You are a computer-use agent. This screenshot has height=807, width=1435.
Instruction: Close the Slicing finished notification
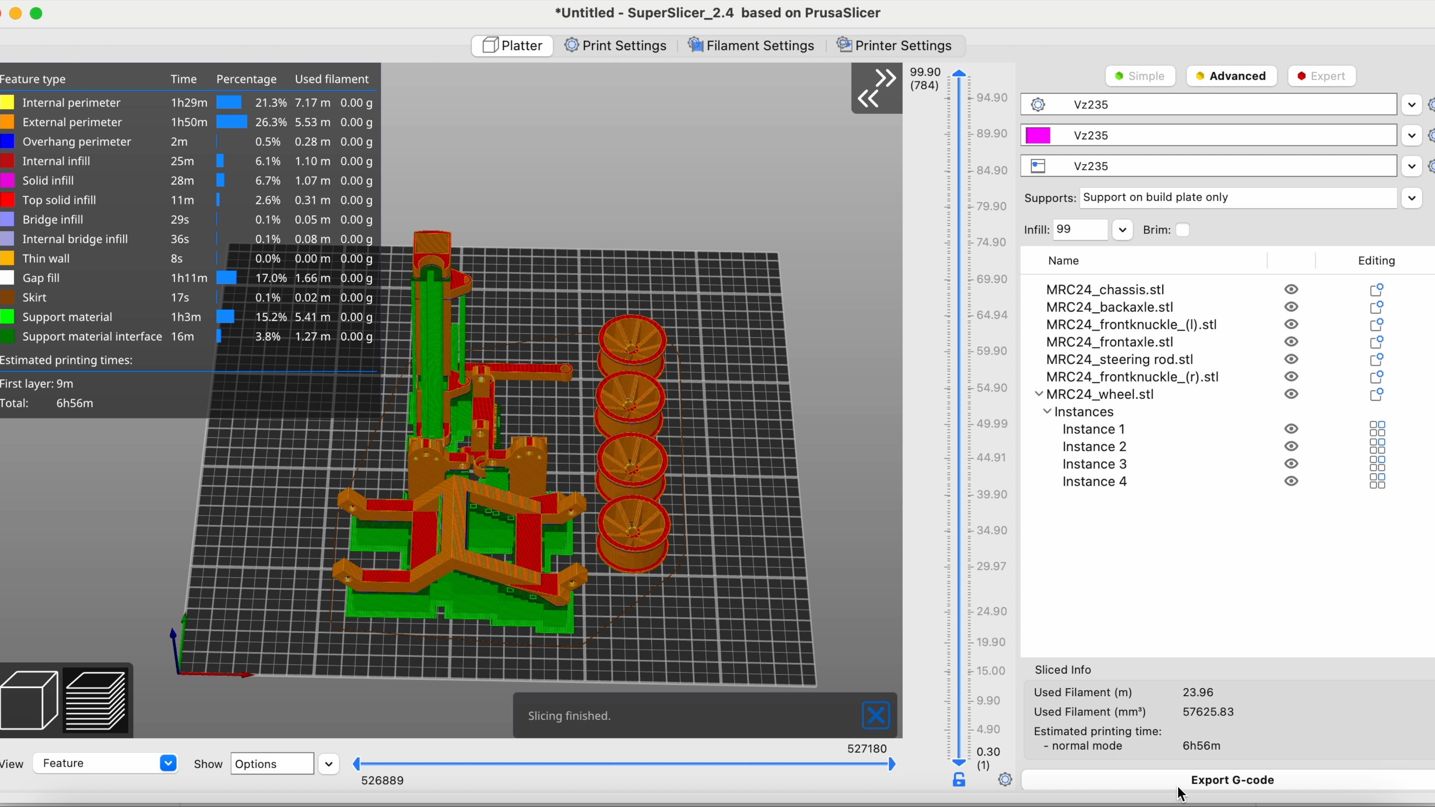click(x=876, y=716)
